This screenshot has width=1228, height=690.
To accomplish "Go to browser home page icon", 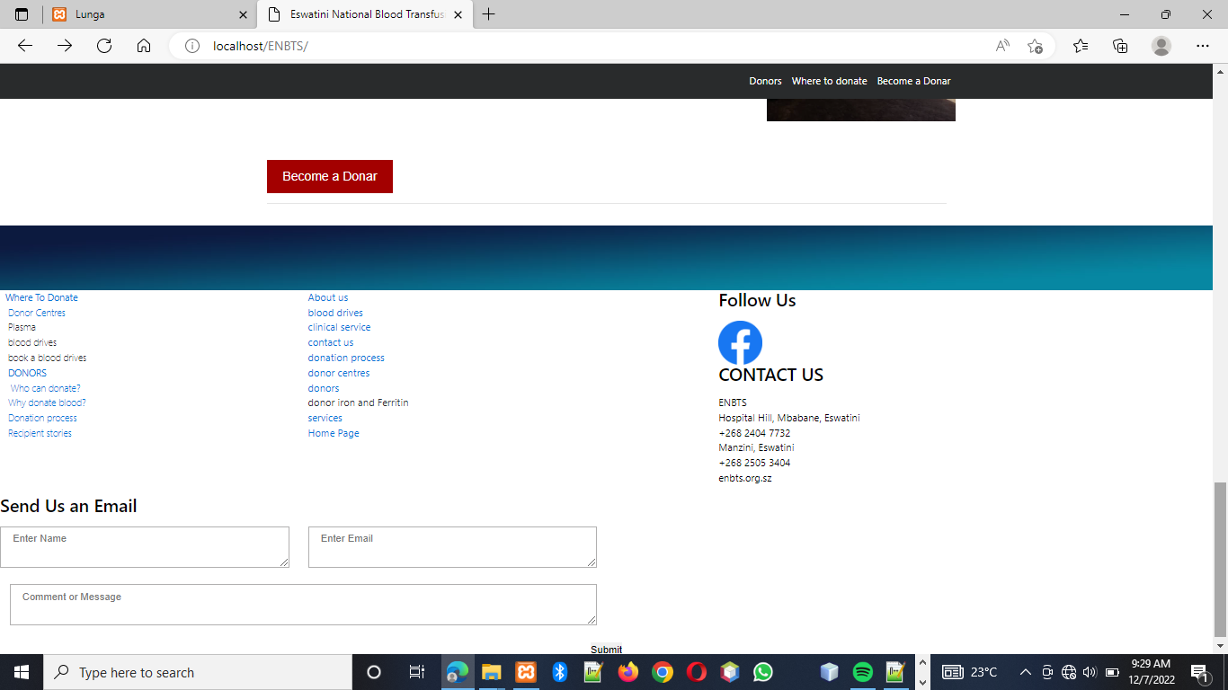I will [144, 46].
